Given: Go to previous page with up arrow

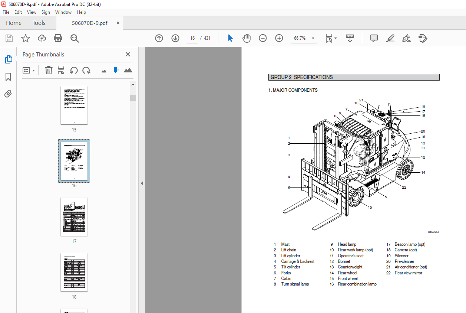Looking at the screenshot, I should (159, 38).
